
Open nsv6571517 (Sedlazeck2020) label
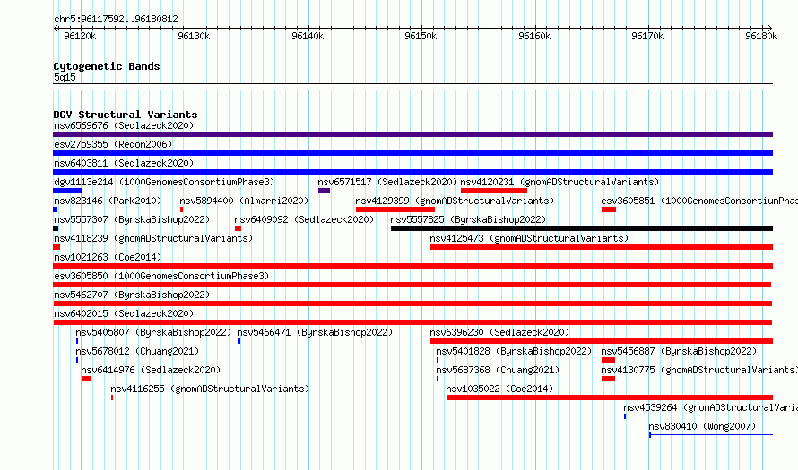pos(387,182)
